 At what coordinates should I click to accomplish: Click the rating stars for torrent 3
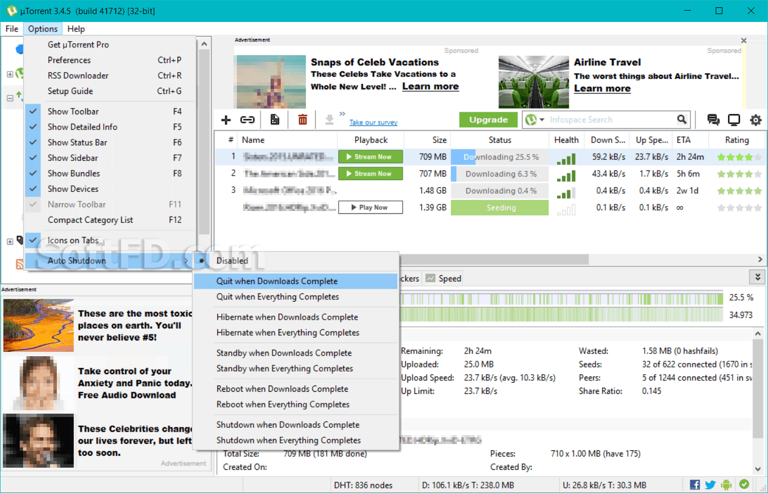(739, 191)
